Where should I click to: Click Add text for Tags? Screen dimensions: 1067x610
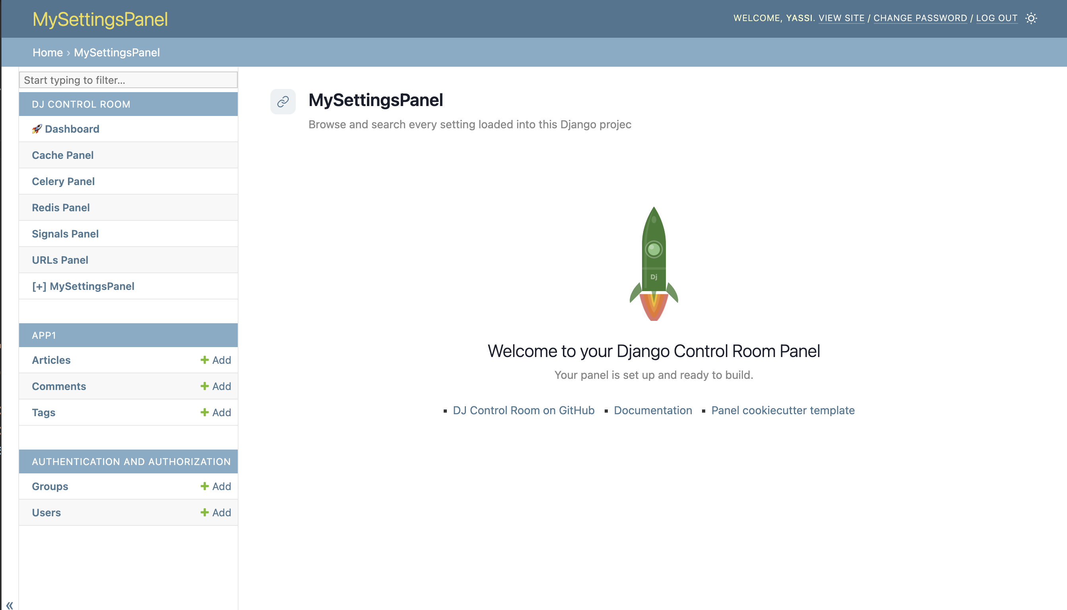coord(221,412)
